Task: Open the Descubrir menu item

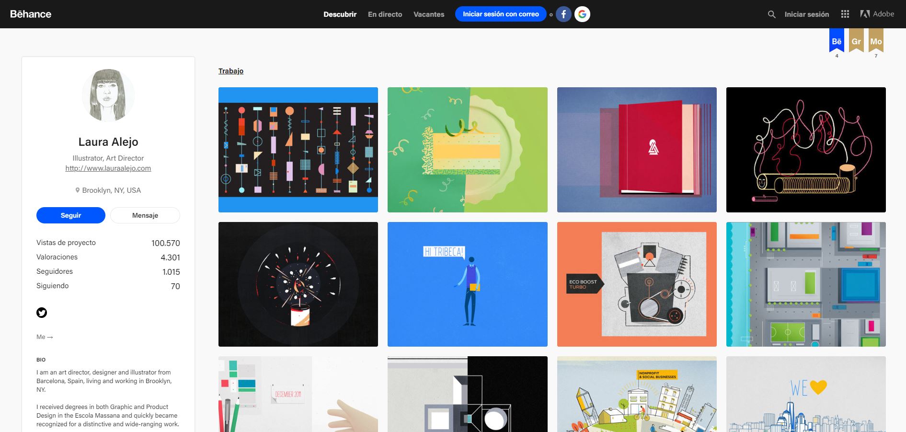Action: click(x=340, y=14)
